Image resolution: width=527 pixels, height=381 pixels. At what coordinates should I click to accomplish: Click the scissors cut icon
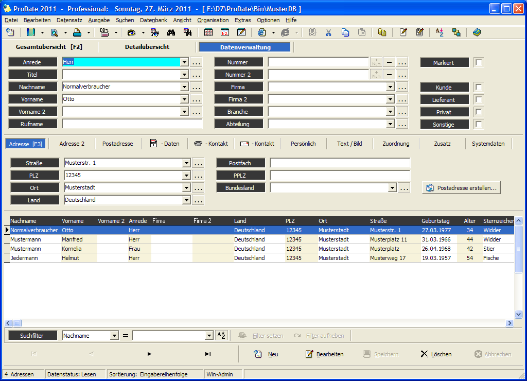click(328, 32)
